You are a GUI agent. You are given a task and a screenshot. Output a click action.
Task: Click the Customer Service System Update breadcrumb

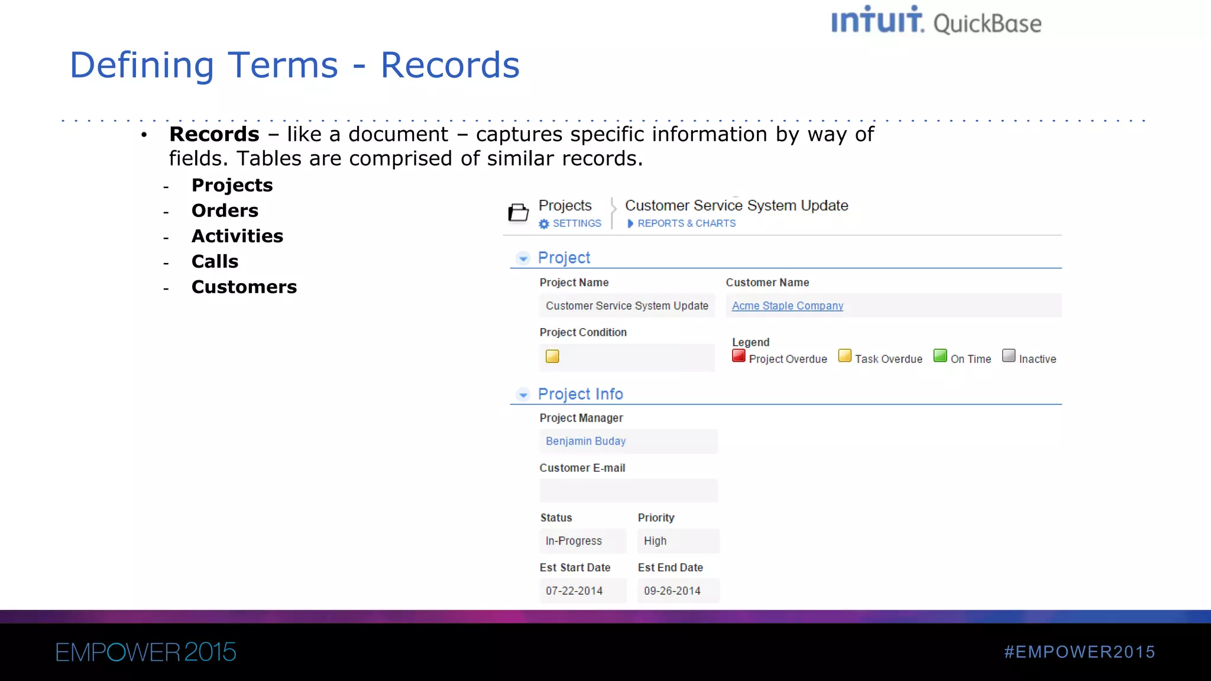(x=737, y=205)
